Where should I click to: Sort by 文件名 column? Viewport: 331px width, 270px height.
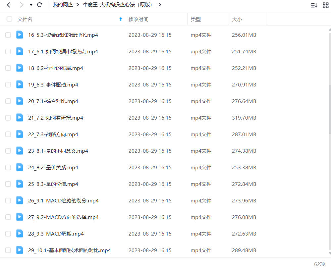pyautogui.click(x=25, y=20)
